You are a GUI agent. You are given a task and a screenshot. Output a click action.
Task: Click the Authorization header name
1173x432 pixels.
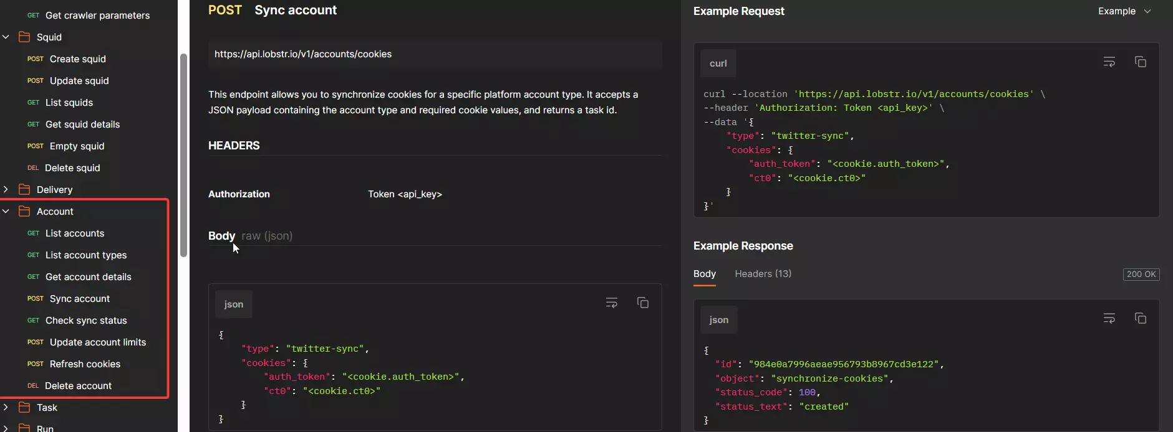tap(239, 194)
